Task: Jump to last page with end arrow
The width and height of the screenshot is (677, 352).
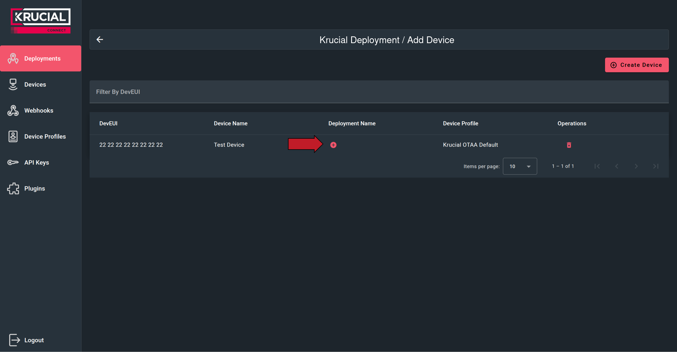Action: pyautogui.click(x=656, y=166)
